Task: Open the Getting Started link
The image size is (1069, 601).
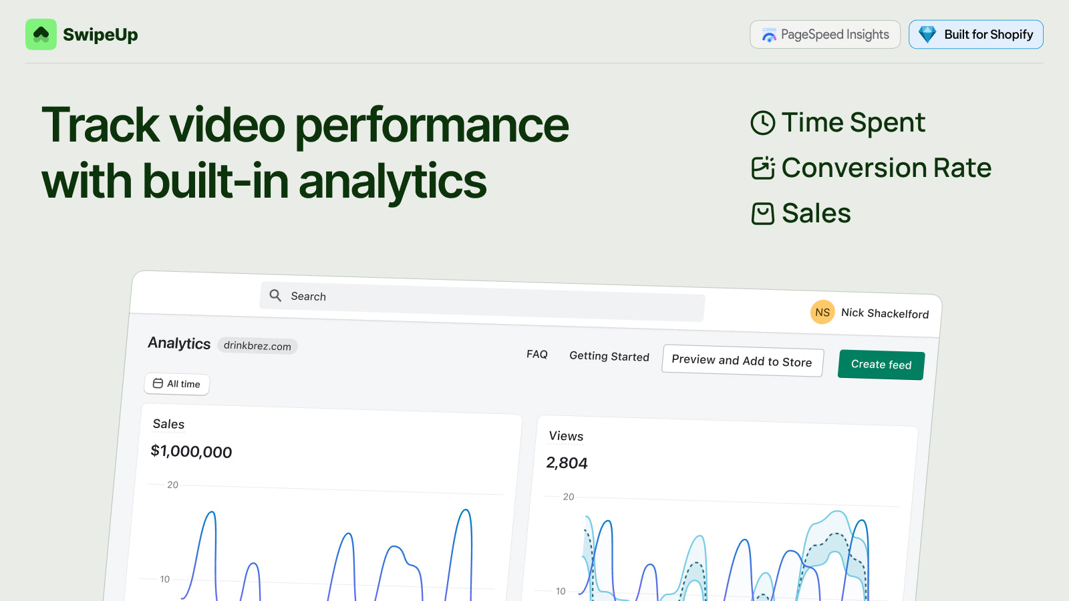Action: point(609,357)
